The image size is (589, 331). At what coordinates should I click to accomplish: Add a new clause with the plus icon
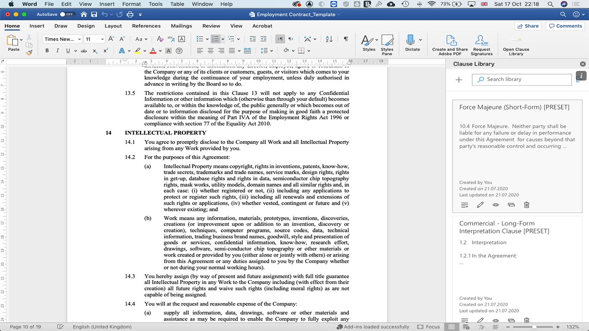[459, 80]
